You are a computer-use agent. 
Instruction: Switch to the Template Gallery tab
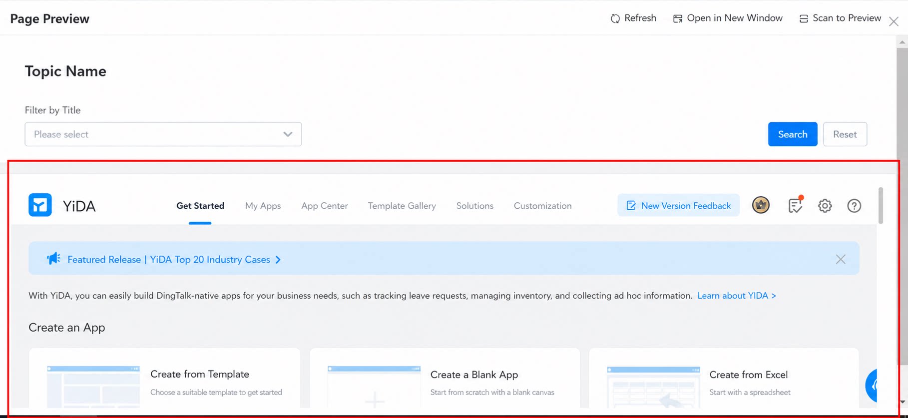pos(402,206)
